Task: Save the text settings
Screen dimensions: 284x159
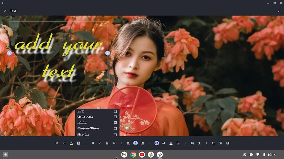Action: [228, 143]
